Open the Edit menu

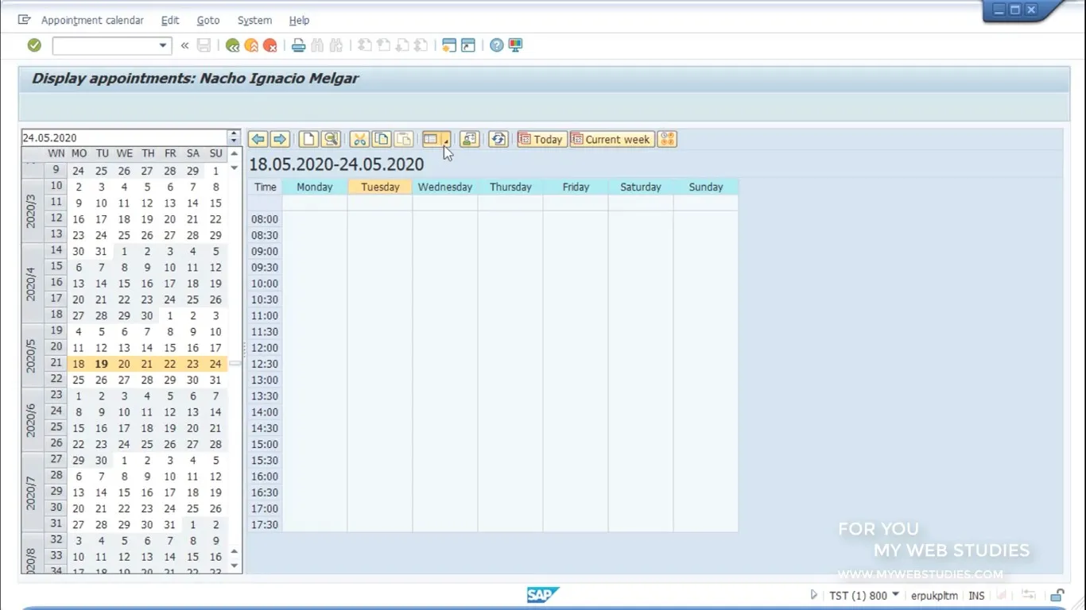pyautogui.click(x=170, y=20)
